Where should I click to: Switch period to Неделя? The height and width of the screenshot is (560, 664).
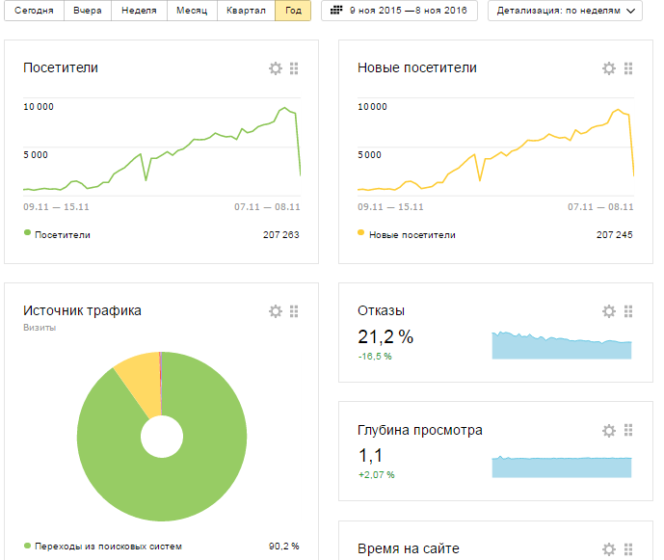139,11
